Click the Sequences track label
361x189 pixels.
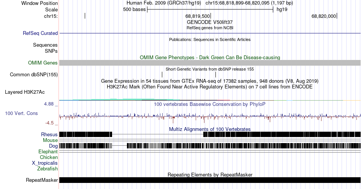[x=45, y=45]
